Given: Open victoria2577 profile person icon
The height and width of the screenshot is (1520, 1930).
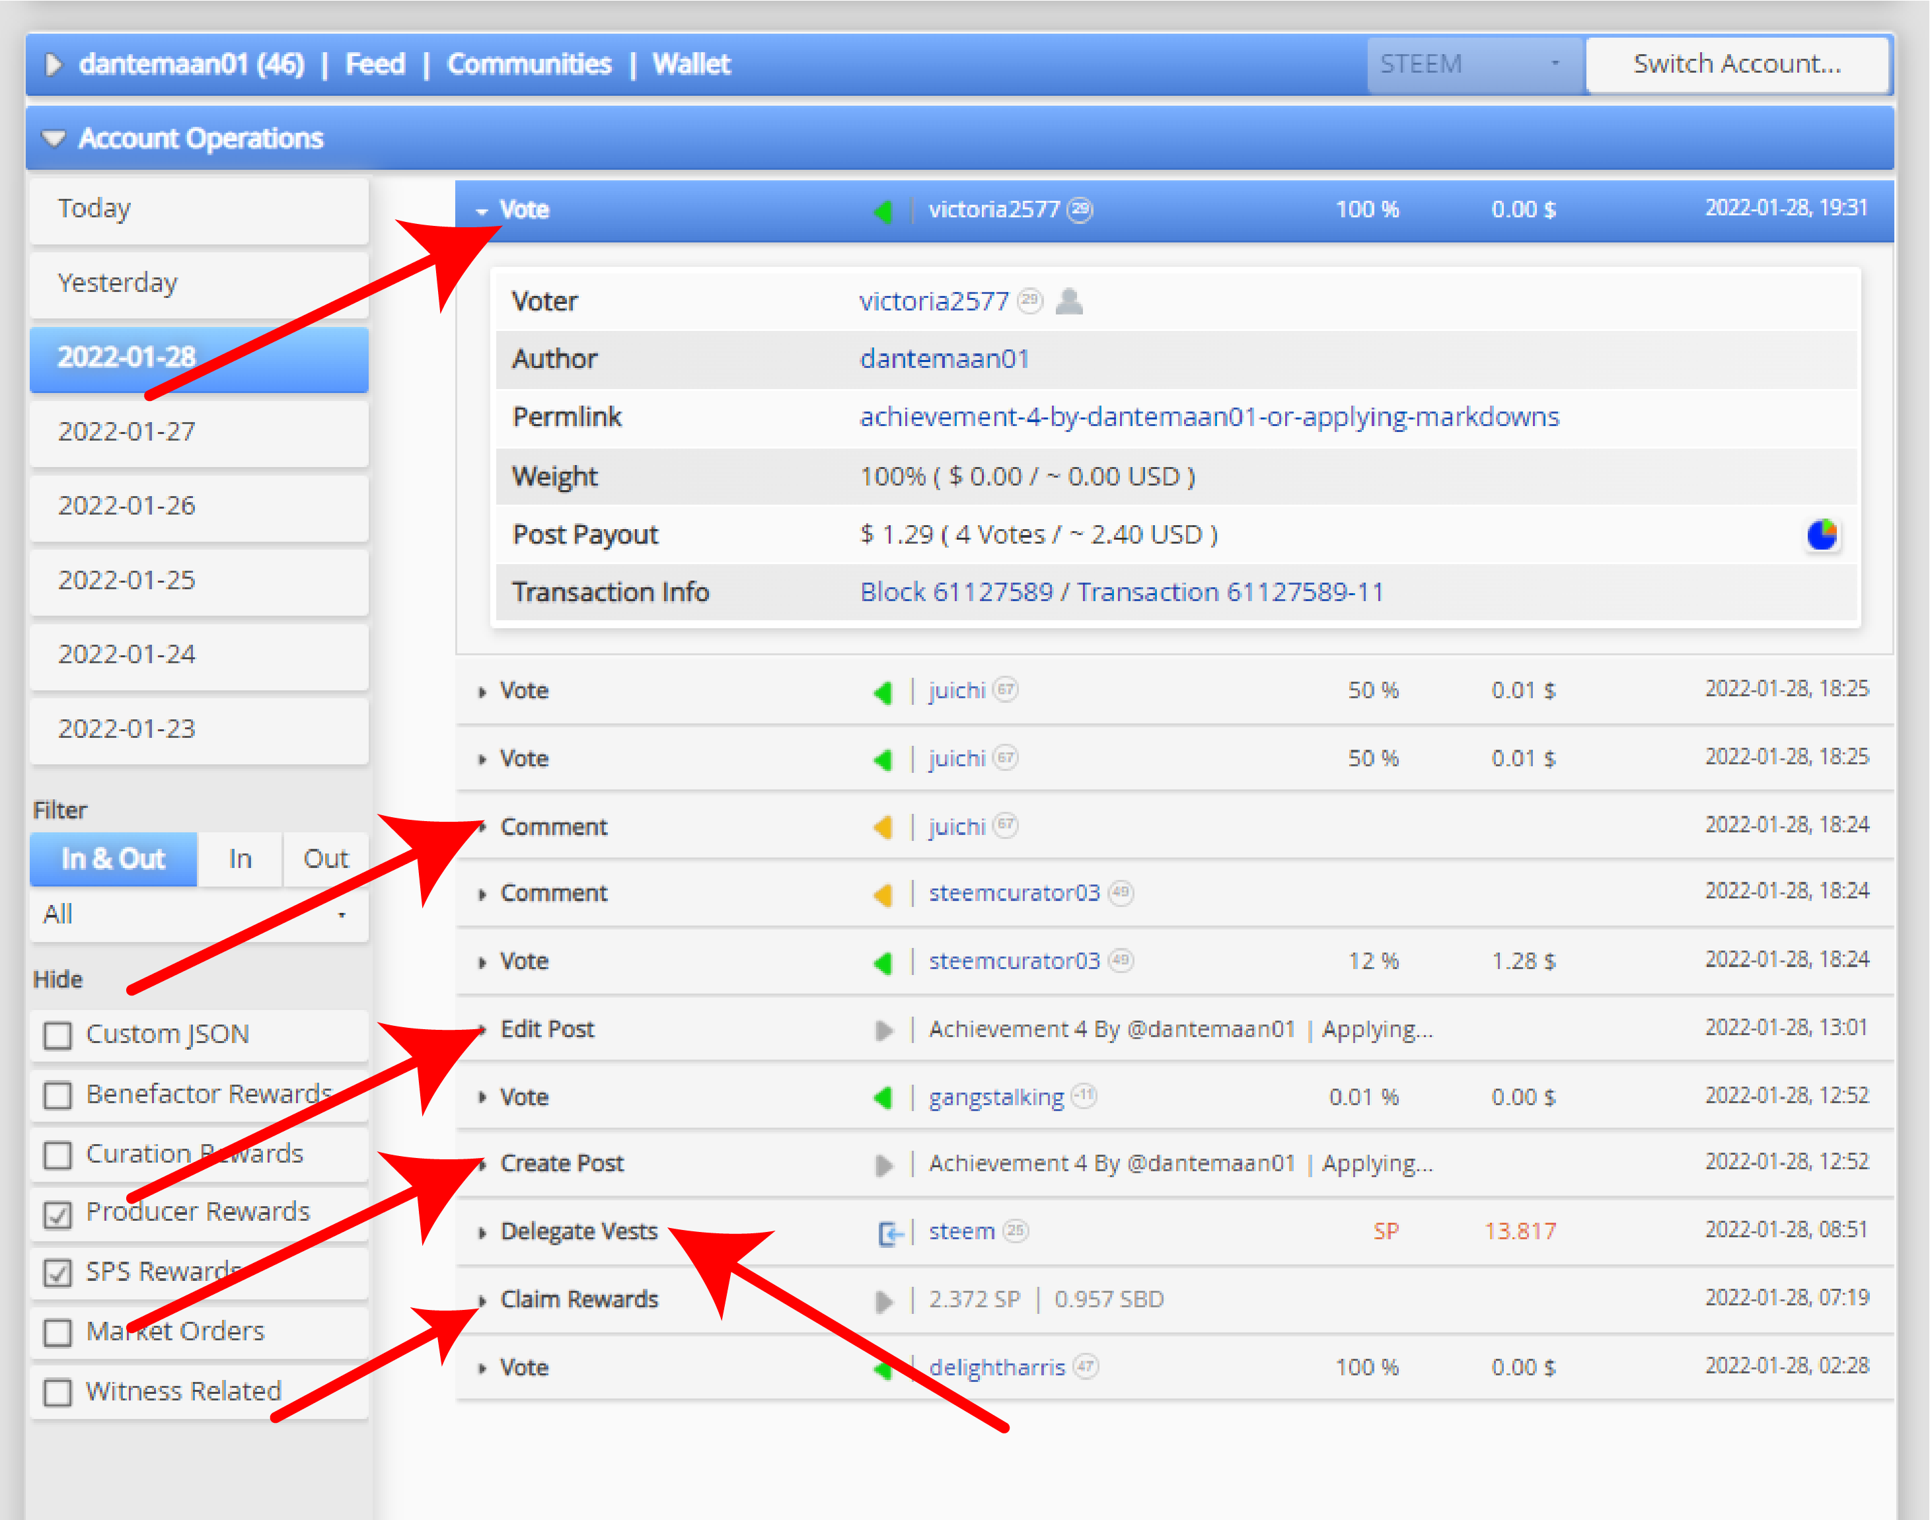Looking at the screenshot, I should point(1069,301).
